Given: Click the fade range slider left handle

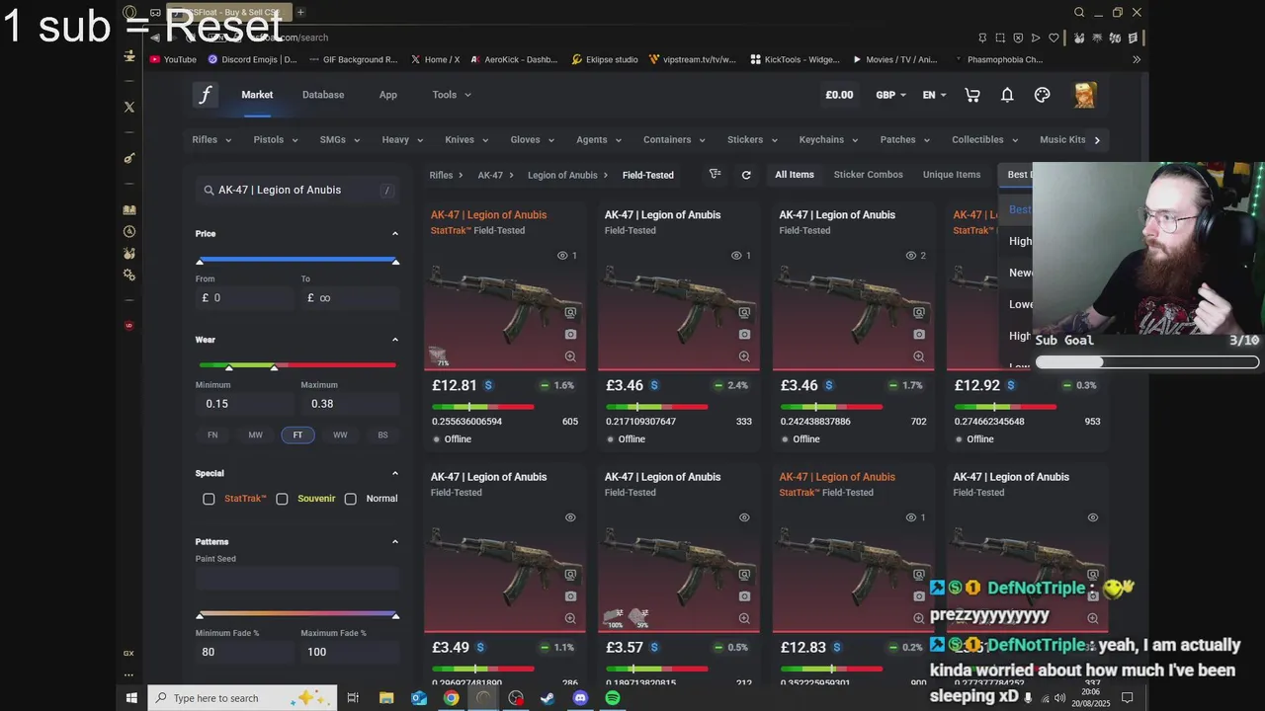Looking at the screenshot, I should (x=201, y=615).
